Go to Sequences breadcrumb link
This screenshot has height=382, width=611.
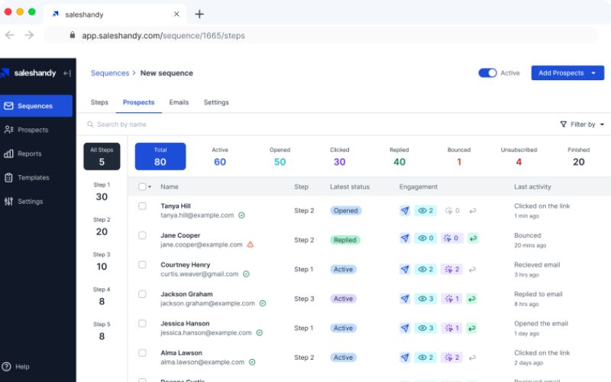(x=110, y=73)
